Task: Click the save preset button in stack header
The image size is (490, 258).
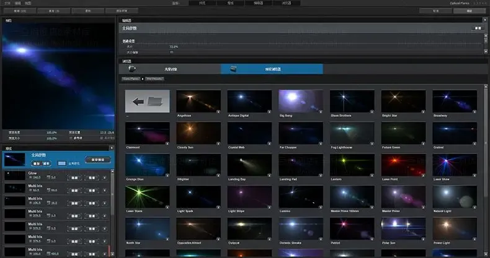Action: pos(97,160)
